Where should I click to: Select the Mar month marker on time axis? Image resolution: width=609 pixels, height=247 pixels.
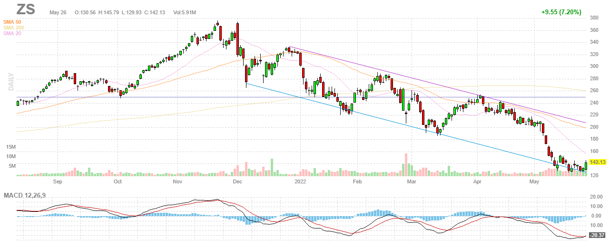(412, 181)
